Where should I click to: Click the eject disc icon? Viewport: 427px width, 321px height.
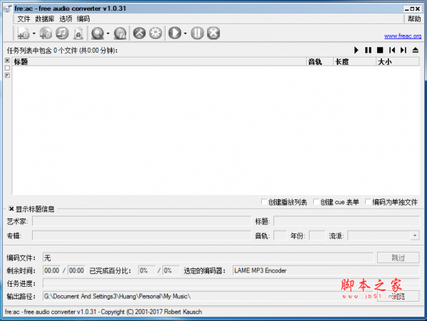tap(416, 50)
